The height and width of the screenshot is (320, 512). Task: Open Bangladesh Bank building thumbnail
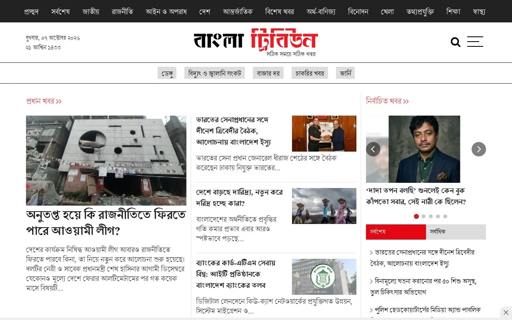(x=324, y=277)
